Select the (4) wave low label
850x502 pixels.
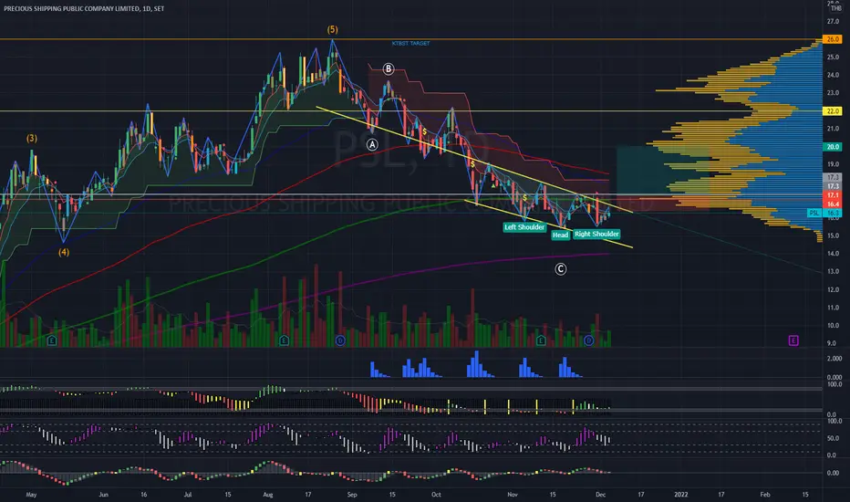[64, 252]
